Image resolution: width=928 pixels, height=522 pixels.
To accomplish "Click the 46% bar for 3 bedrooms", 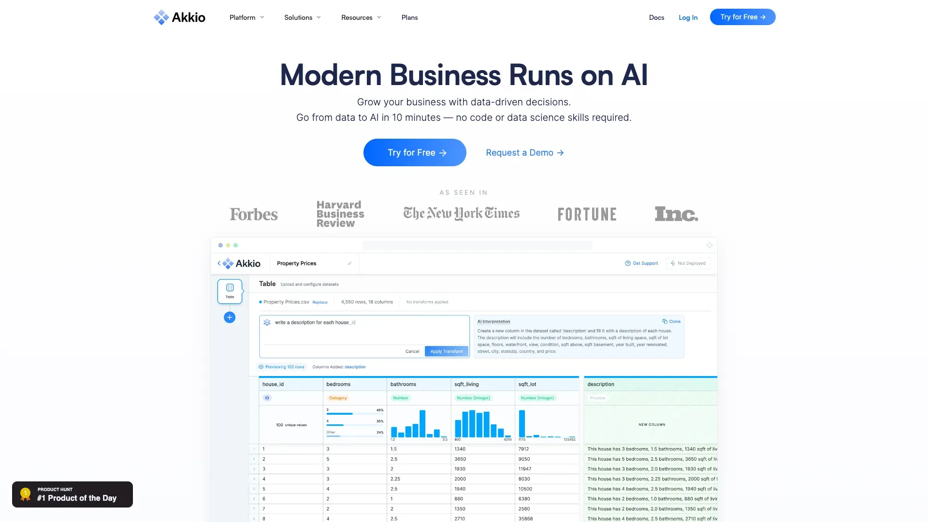I will (355, 414).
